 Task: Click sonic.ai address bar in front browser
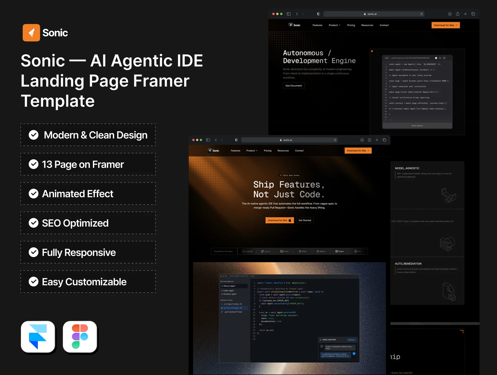[x=290, y=140]
